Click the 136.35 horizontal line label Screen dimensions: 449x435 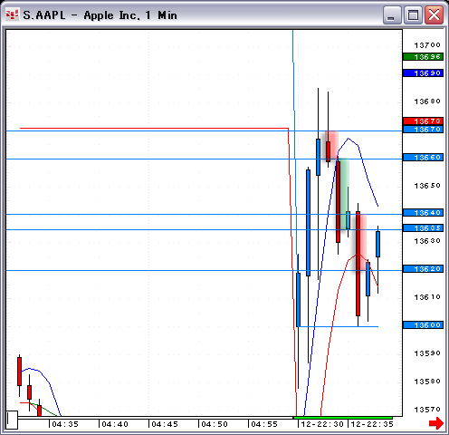[x=423, y=228]
